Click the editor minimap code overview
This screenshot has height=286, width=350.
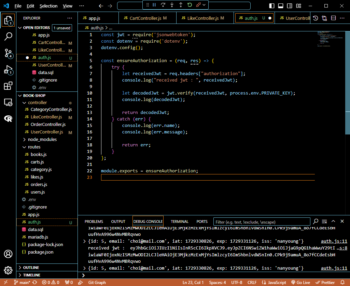pyautogui.click(x=330, y=39)
